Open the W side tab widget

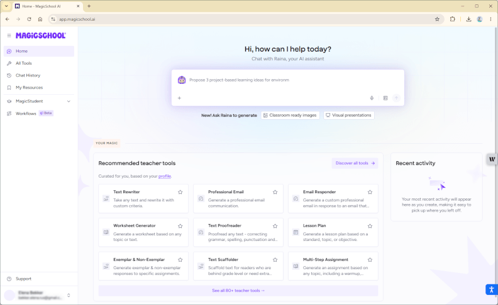click(492, 159)
